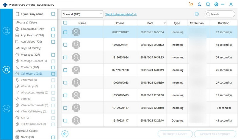This screenshot has height=140, width=238.
Task: Click Restore to Device button
Action: (175, 134)
